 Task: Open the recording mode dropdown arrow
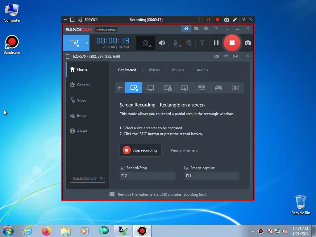pyautogui.click(x=87, y=43)
